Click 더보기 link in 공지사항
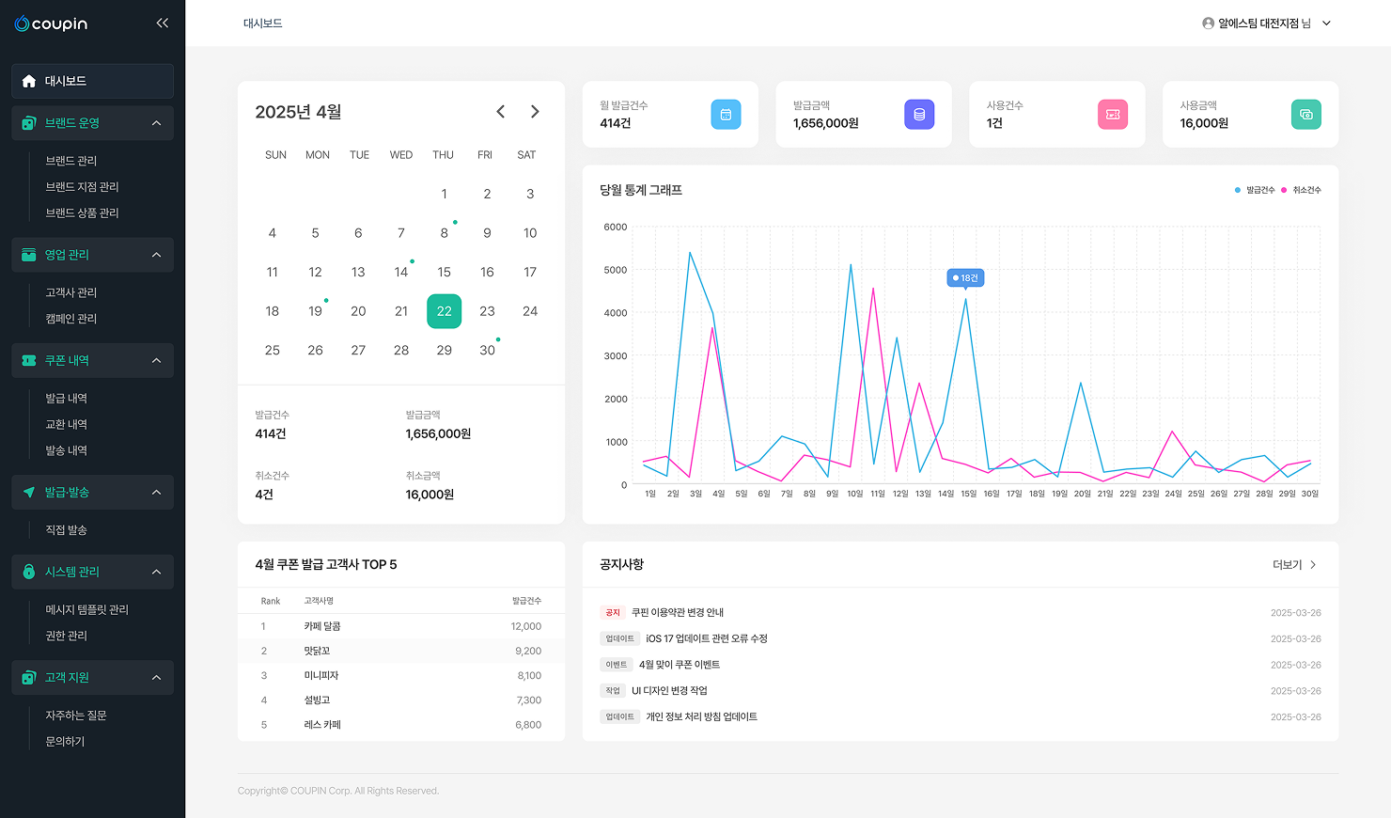 pyautogui.click(x=1294, y=565)
